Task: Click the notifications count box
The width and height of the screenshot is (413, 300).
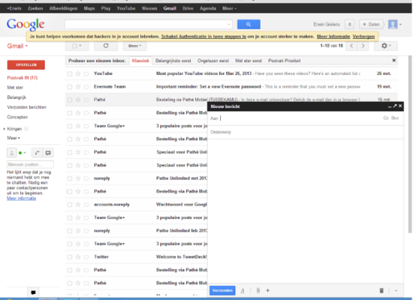Action: pyautogui.click(x=349, y=25)
